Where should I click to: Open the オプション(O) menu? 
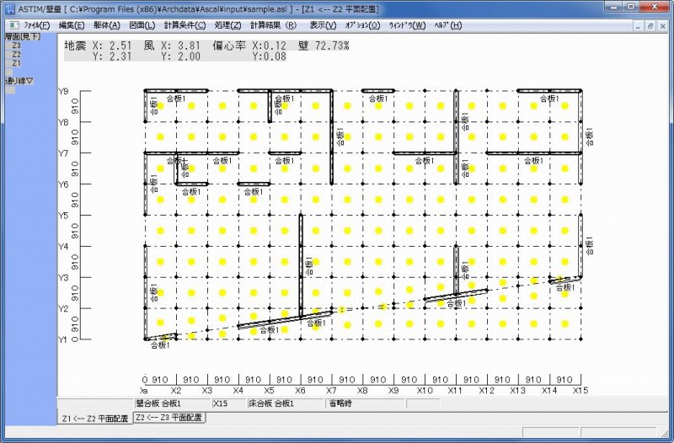[362, 25]
